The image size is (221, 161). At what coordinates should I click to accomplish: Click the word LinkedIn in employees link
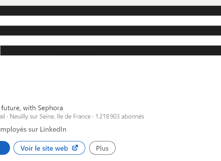tap(53, 130)
